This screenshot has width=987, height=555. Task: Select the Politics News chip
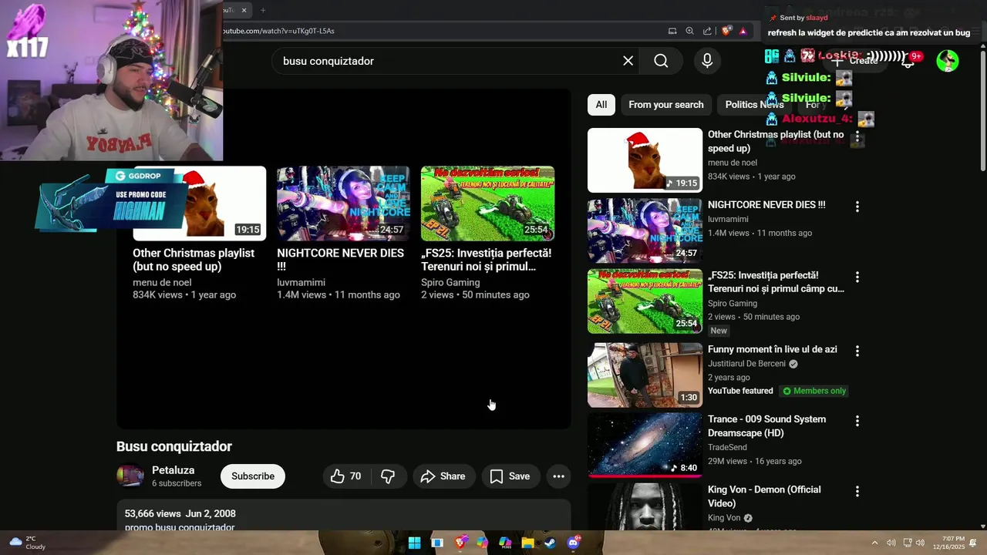[754, 105]
